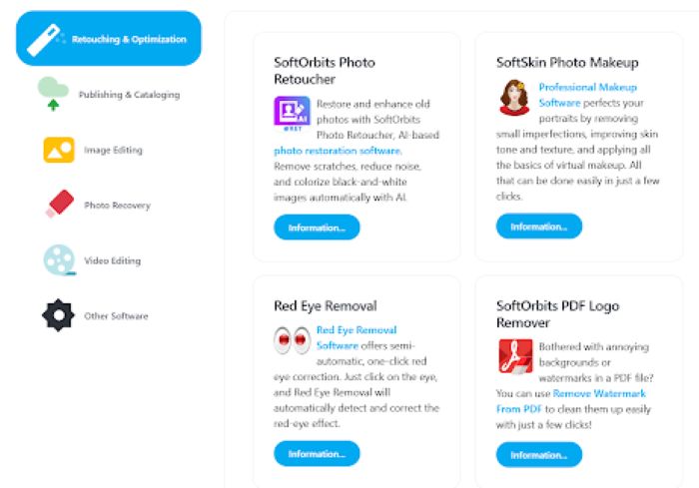Select the Retouching & Optimization tab
699x488 pixels.
tap(108, 39)
